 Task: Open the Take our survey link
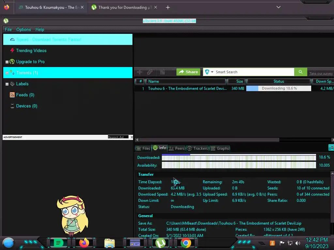[321, 74]
